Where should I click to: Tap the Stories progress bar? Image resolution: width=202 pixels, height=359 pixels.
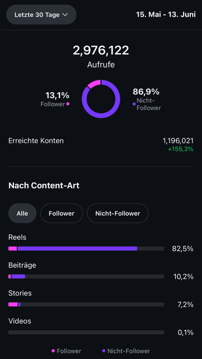coord(86,305)
